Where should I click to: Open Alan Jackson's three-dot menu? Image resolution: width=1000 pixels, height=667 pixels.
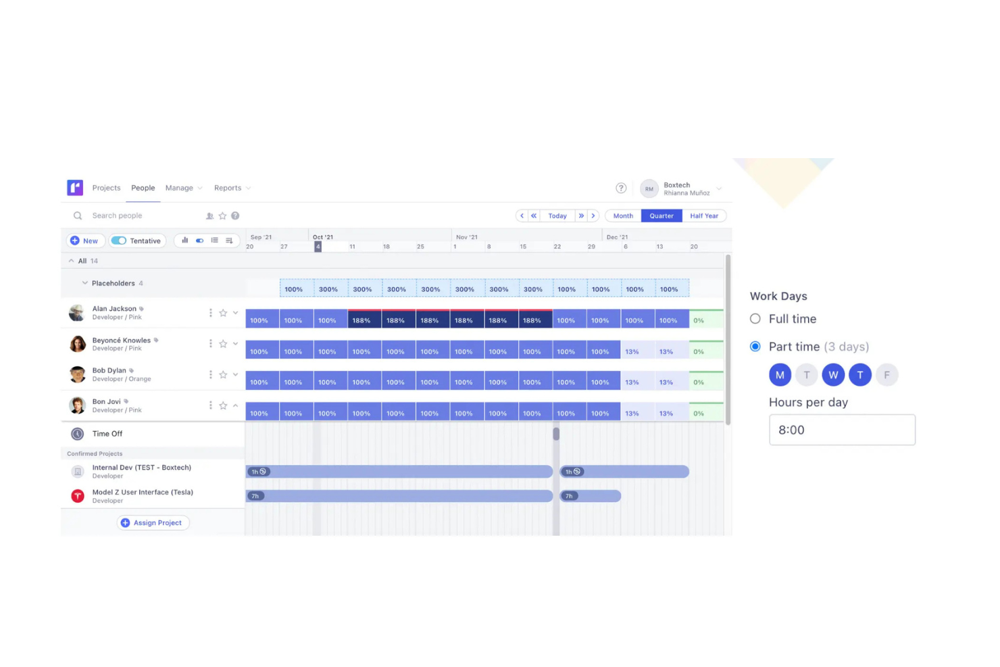click(x=211, y=313)
